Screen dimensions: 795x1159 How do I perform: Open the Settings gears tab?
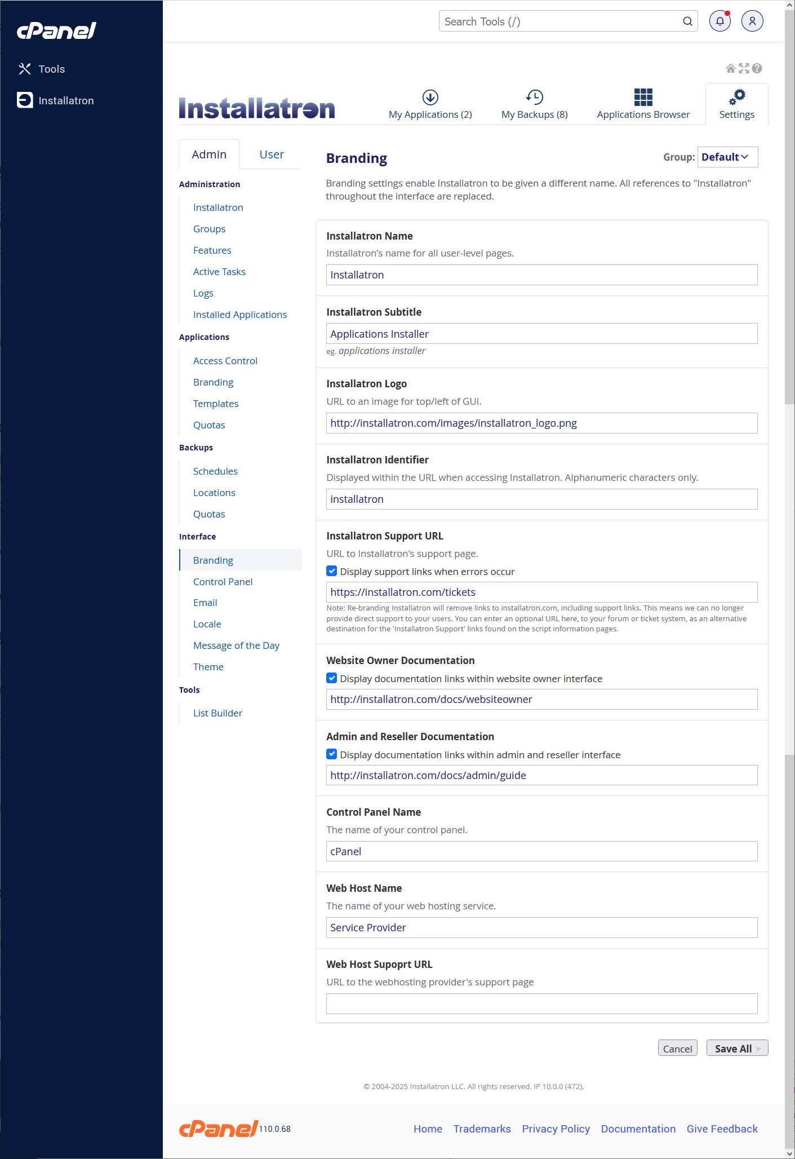coord(737,105)
